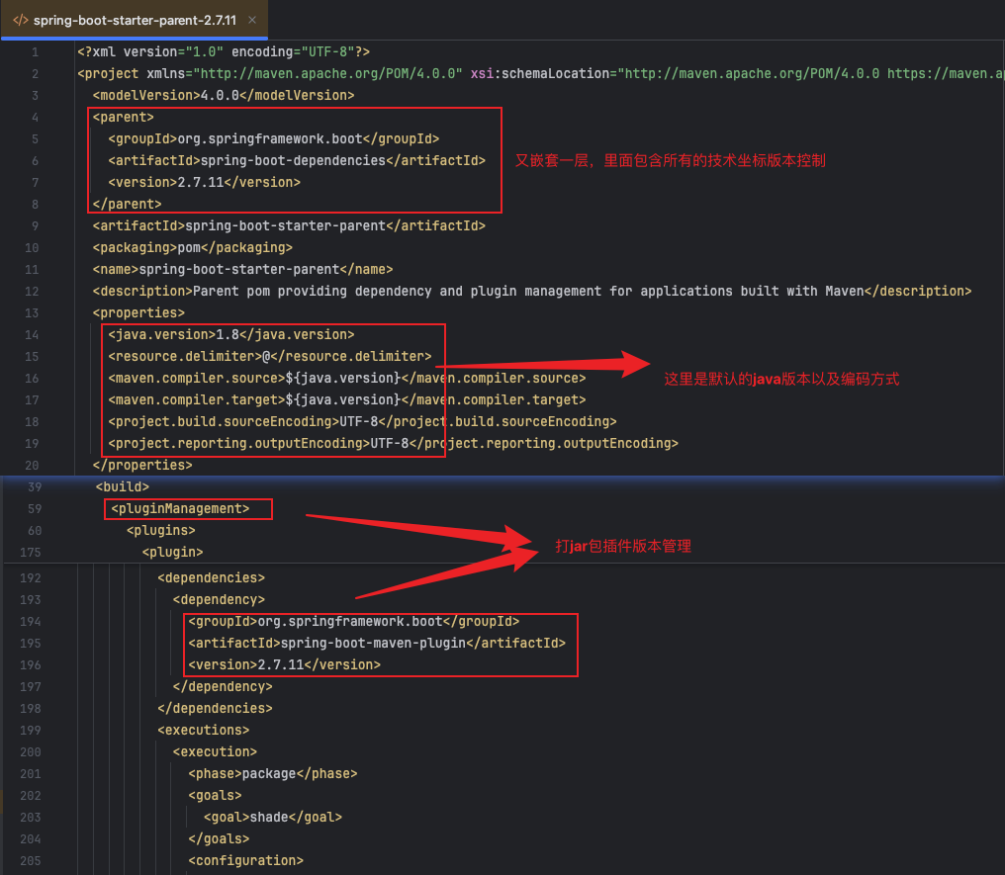Screen dimensions: 1005x875
Task: Click the <description> Parent pom line
Action: 532,292
